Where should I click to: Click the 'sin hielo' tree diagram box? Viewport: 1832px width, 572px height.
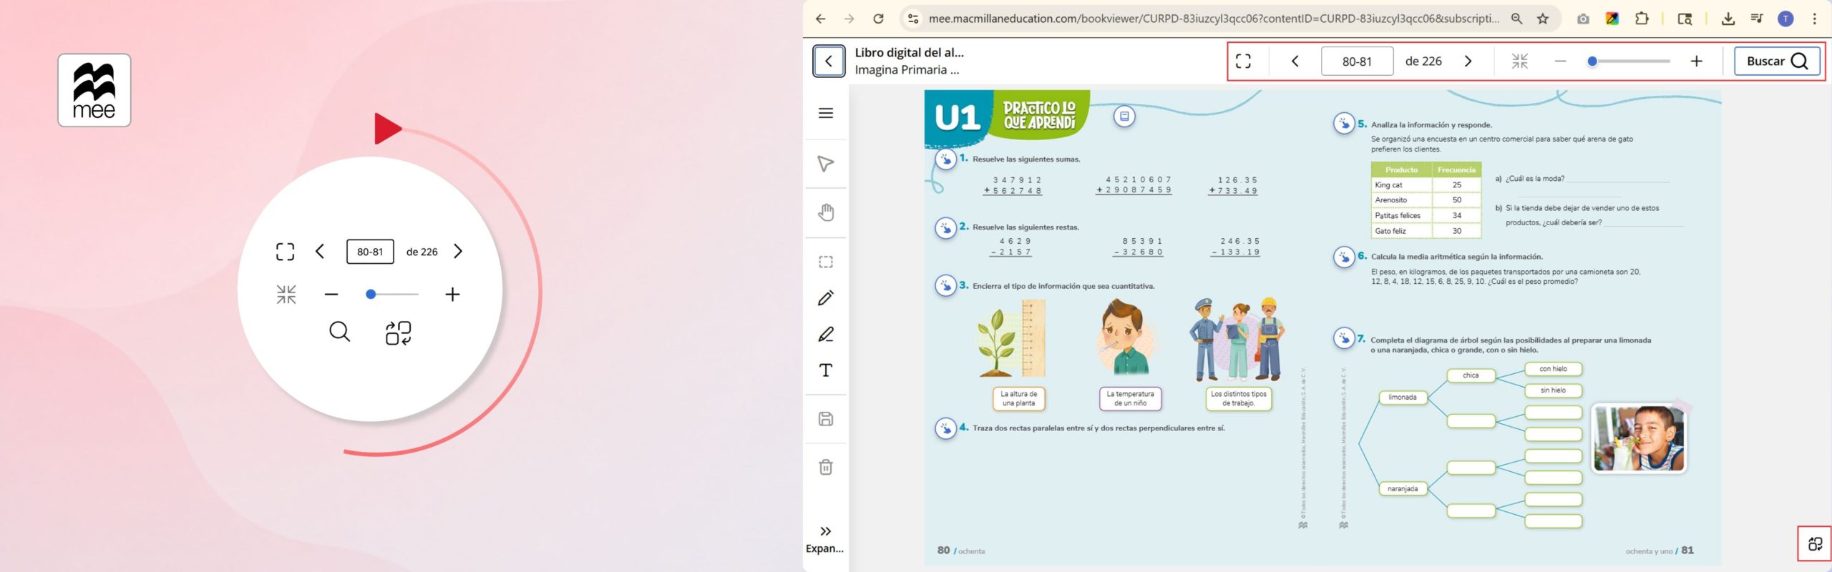point(1553,390)
